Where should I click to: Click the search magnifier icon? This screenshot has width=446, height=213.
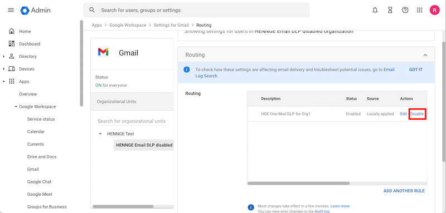[92, 10]
